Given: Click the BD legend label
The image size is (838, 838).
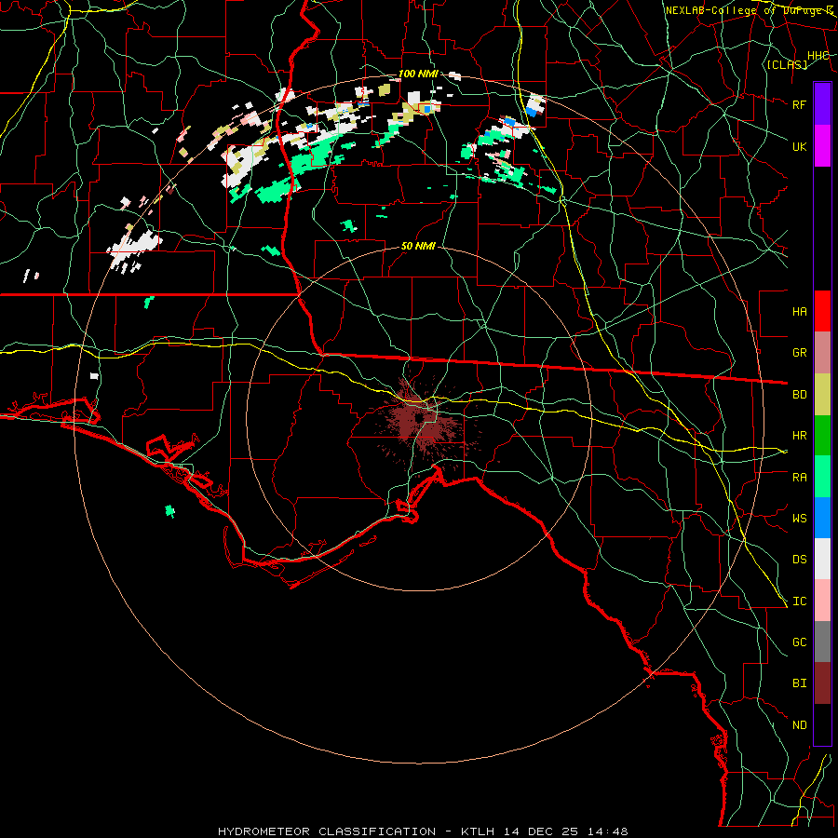Looking at the screenshot, I should [x=799, y=395].
